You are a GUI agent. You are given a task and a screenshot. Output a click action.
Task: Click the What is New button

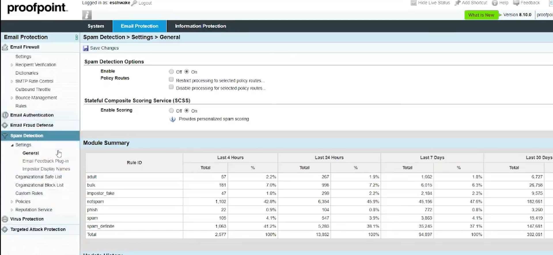pyautogui.click(x=481, y=15)
